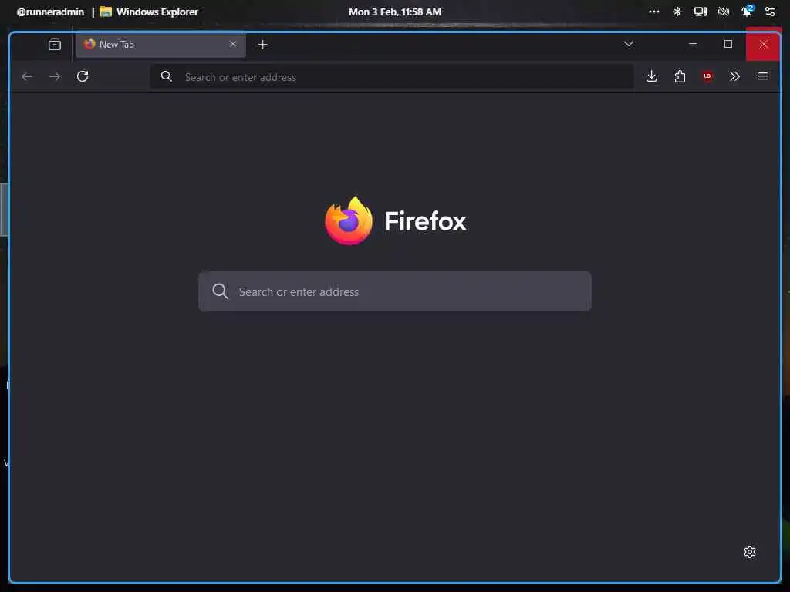Click the page center search box
The image size is (790, 592).
click(395, 291)
